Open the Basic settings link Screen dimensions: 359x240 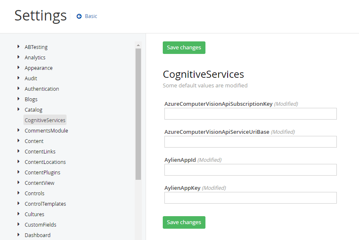point(91,16)
